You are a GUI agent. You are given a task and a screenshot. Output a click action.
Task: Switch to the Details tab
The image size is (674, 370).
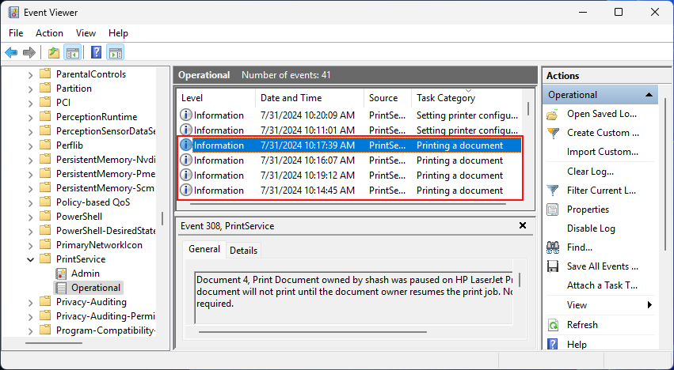click(x=243, y=251)
